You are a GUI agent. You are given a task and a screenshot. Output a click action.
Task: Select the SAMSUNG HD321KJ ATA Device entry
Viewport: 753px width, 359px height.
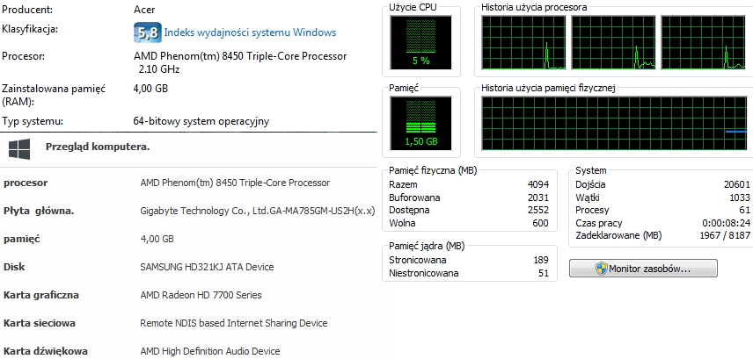click(208, 267)
